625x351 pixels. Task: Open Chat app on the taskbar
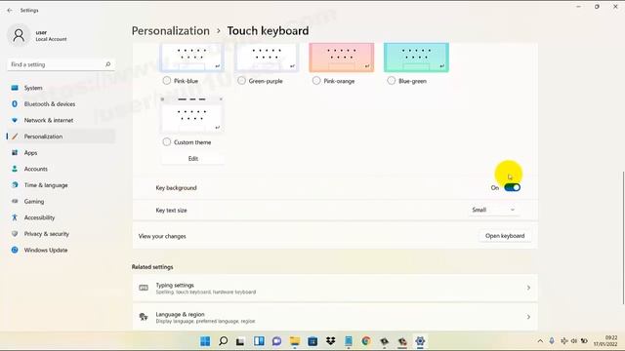276,341
